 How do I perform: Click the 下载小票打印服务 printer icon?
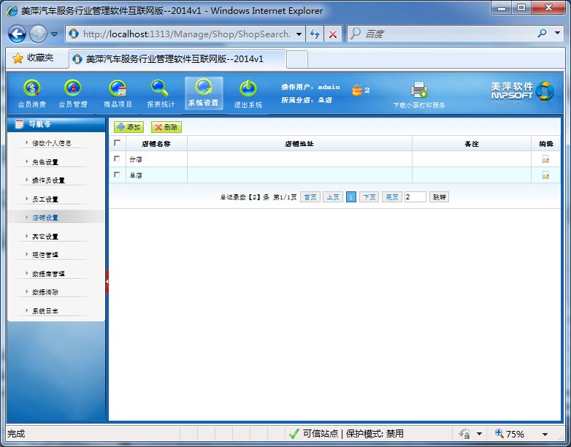pos(419,90)
